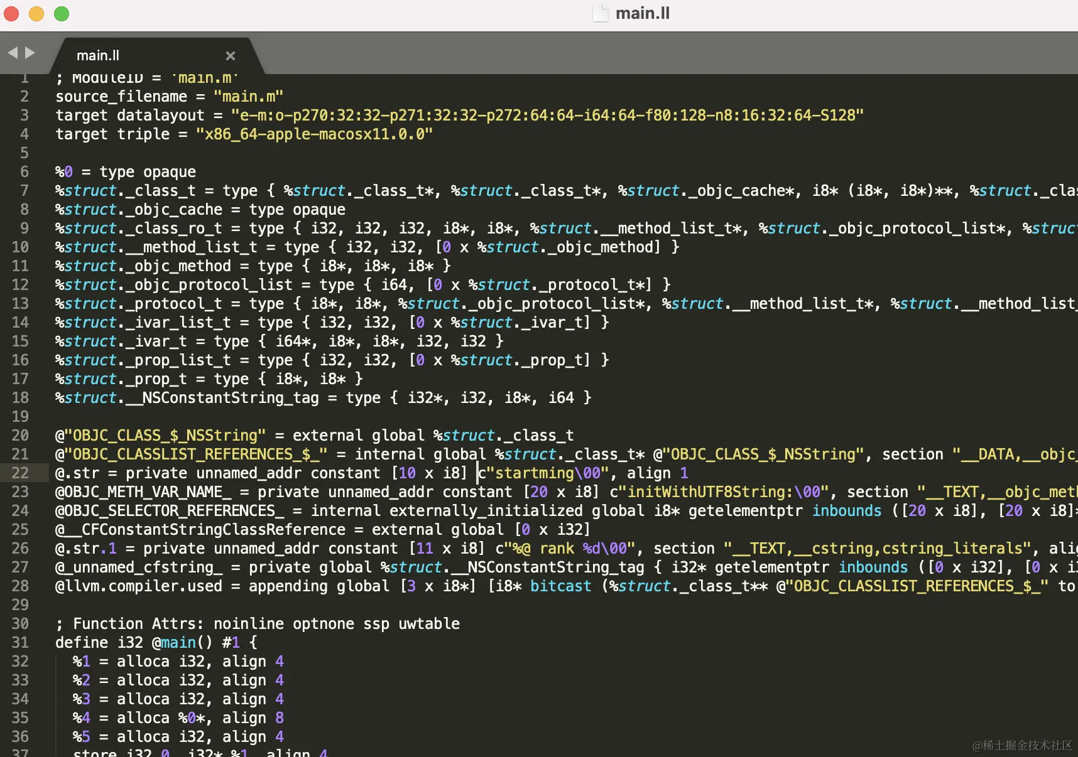This screenshot has height=757, width=1078.
Task: Click '%struct._objc_cache = type opaque' line
Action: pos(200,210)
